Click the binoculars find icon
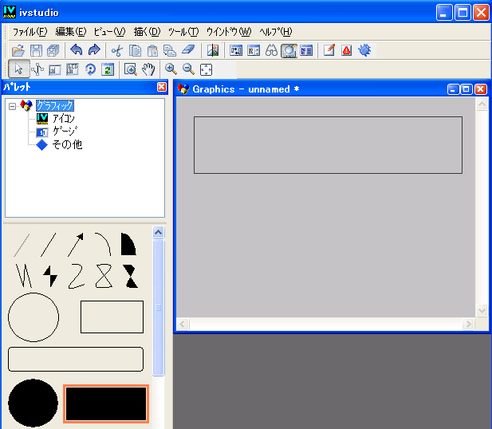Image resolution: width=492 pixels, height=429 pixels. pos(271,50)
